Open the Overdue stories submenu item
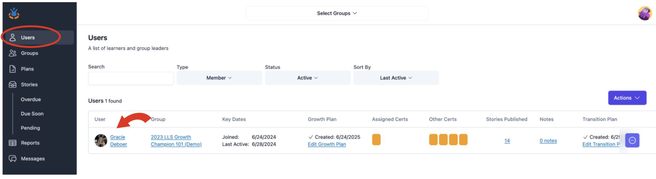Screen dimensions: 656x179 pos(31,99)
